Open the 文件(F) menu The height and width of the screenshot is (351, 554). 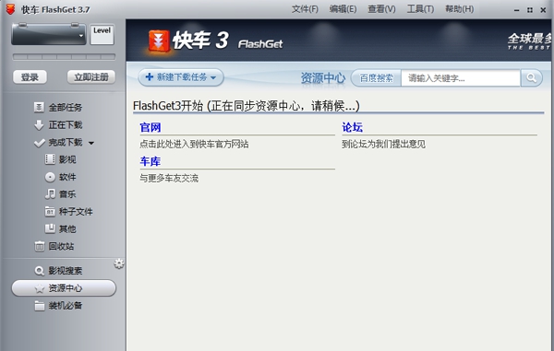point(305,9)
